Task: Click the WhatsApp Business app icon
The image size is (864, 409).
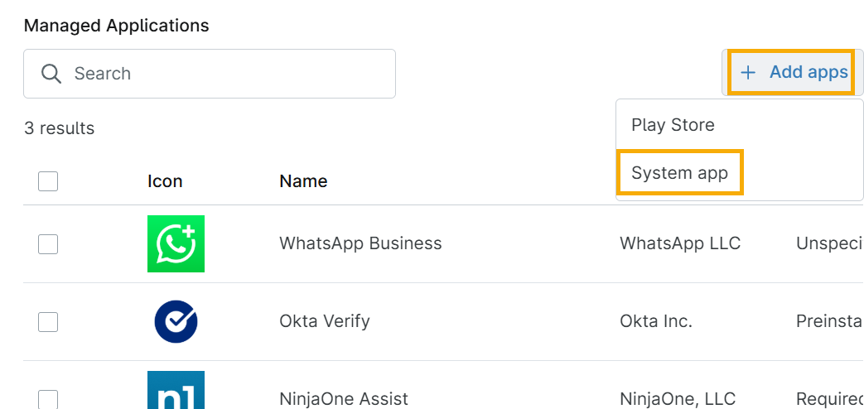Action: pyautogui.click(x=176, y=243)
